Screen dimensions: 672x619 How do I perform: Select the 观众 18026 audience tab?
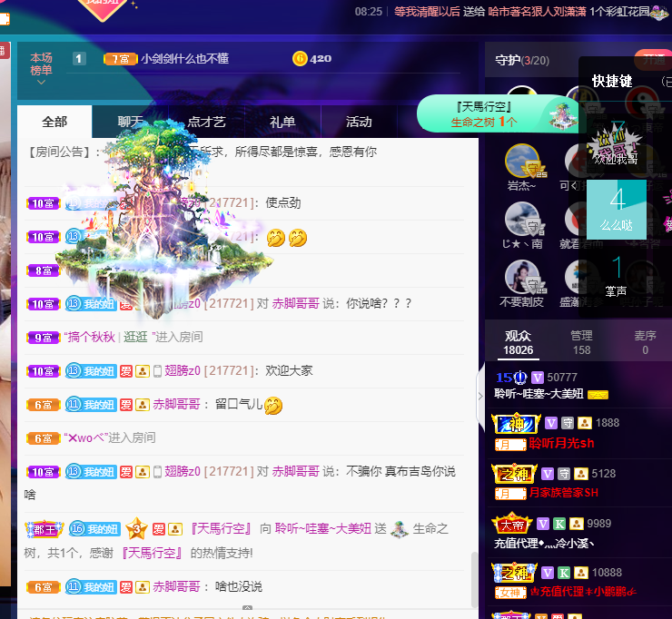[x=519, y=343]
